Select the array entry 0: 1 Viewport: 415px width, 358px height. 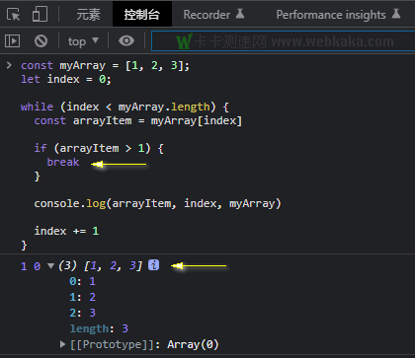coord(82,281)
